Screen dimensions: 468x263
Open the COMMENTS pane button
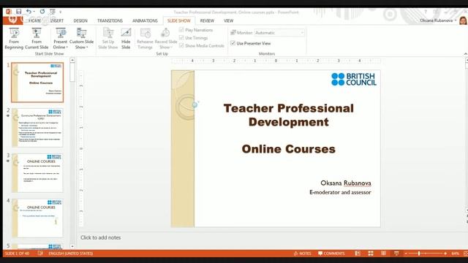pos(331,254)
